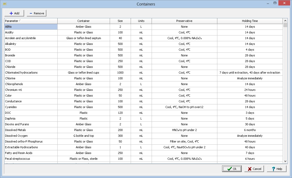Select the Cyanides holding time cell
Screen dimensions: 292x178
pos(250,107)
